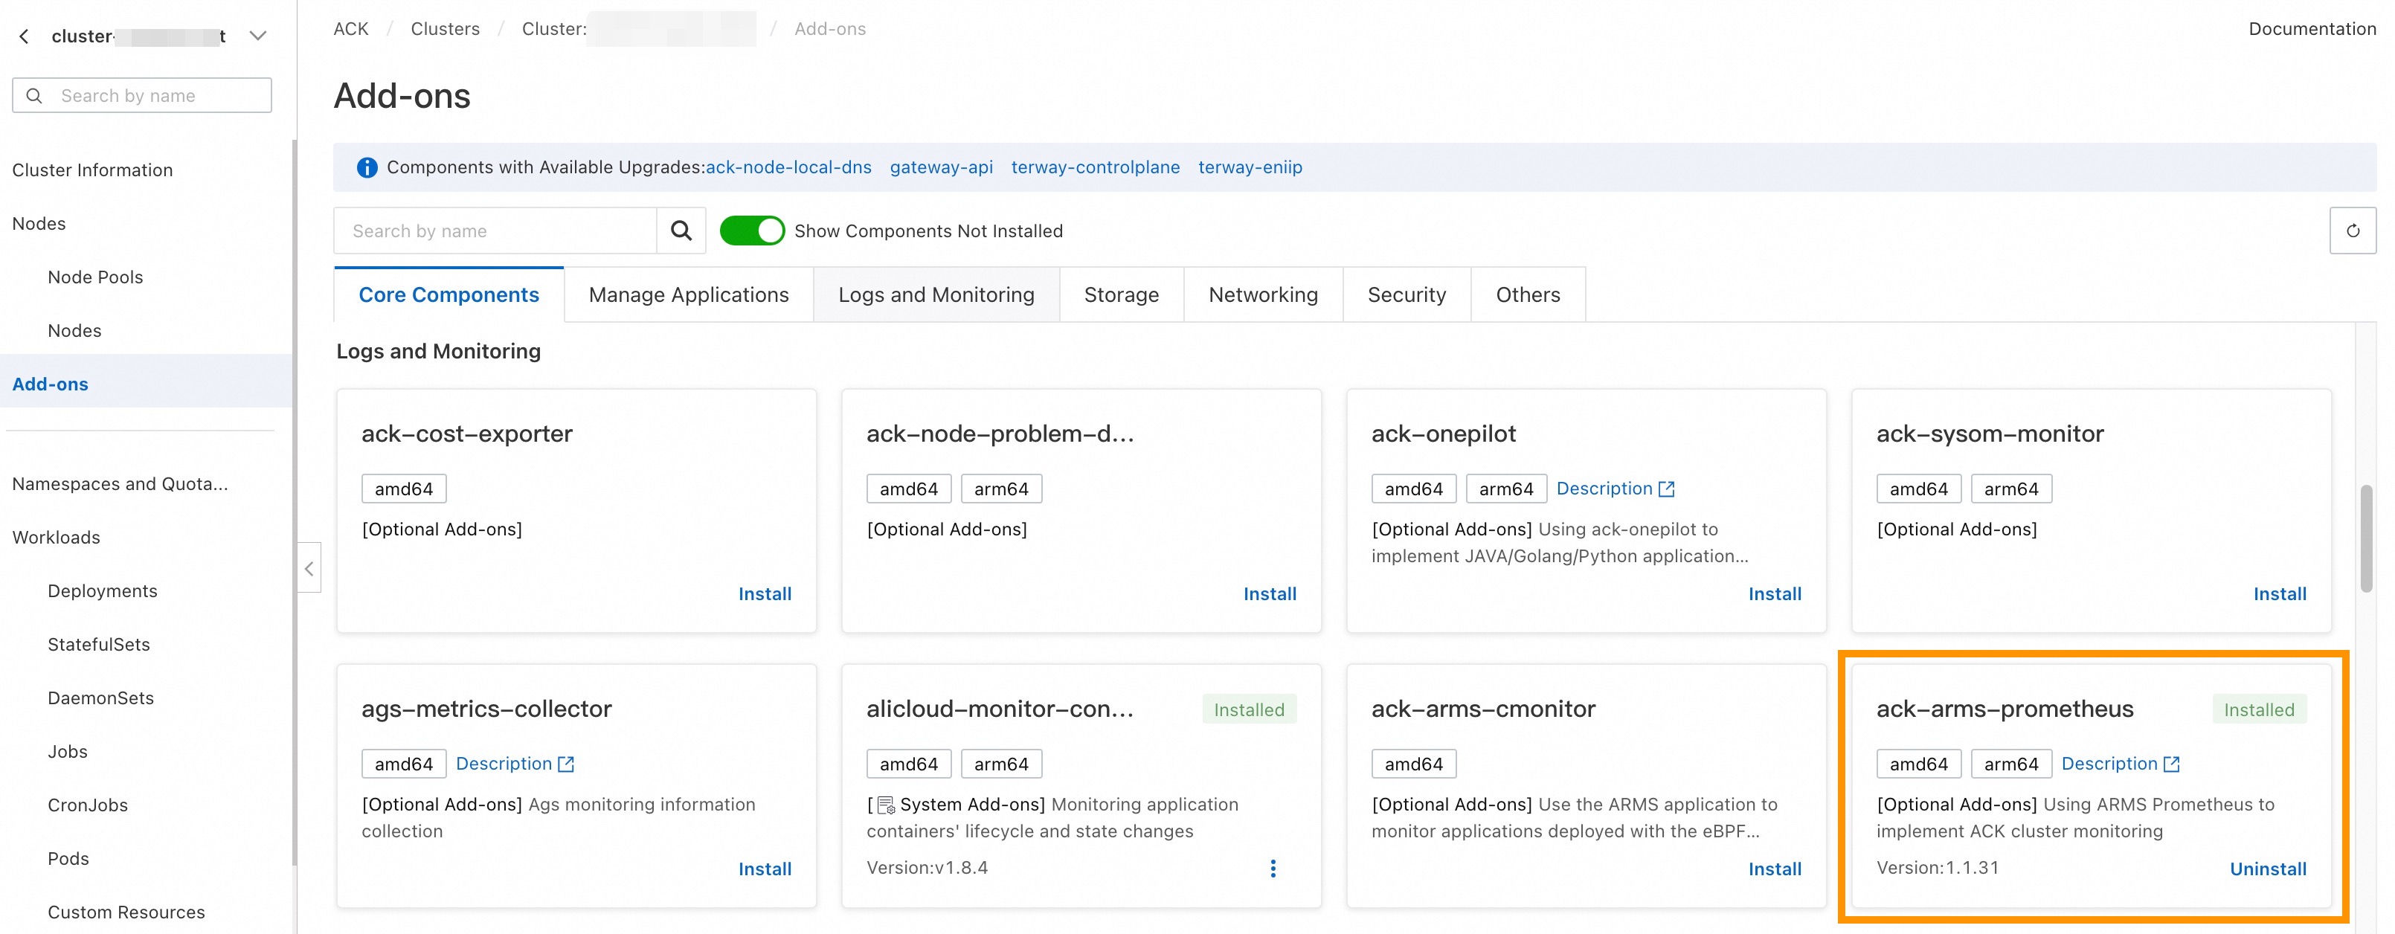This screenshot has width=2395, height=934.
Task: Expand the Workloads sidebar section
Action: click(56, 537)
